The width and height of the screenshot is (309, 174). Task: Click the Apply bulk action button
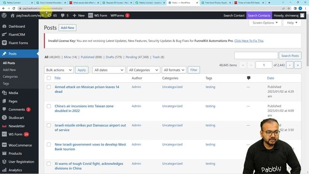tap(82, 70)
